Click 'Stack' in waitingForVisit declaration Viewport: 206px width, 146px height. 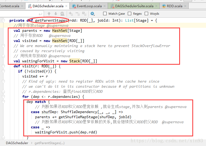[x=75, y=61]
